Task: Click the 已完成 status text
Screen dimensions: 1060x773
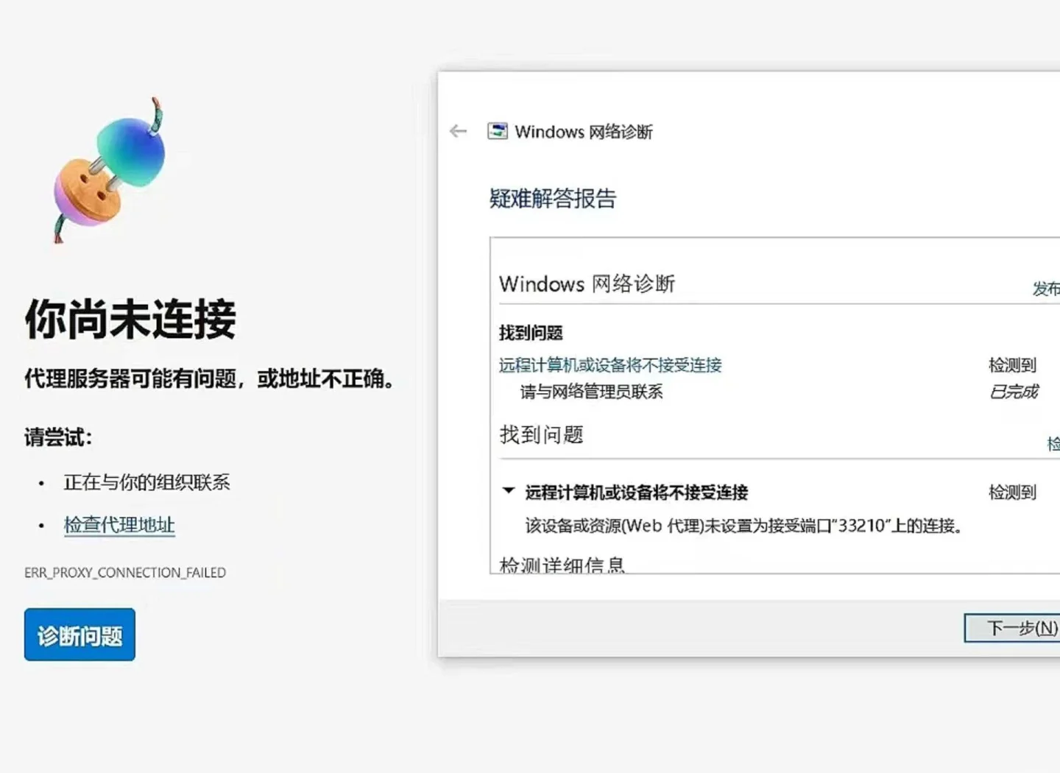Action: (x=1013, y=392)
